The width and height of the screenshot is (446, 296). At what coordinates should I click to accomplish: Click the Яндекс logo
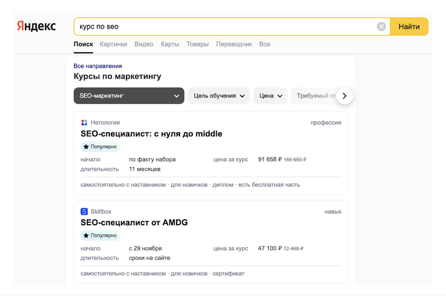point(36,26)
